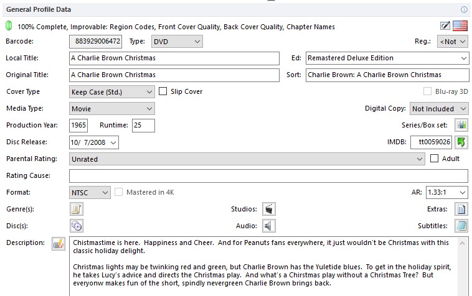
Task: Toggle the Blu-ray 3D checkbox
Action: click(x=427, y=91)
